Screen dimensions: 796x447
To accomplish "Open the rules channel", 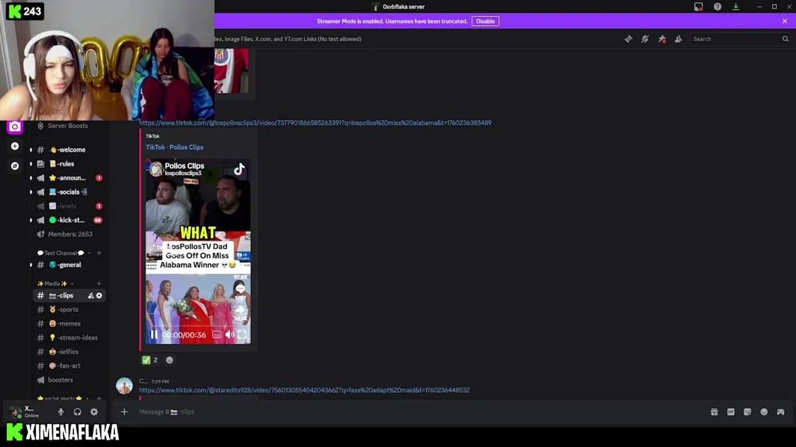I will 68,164.
